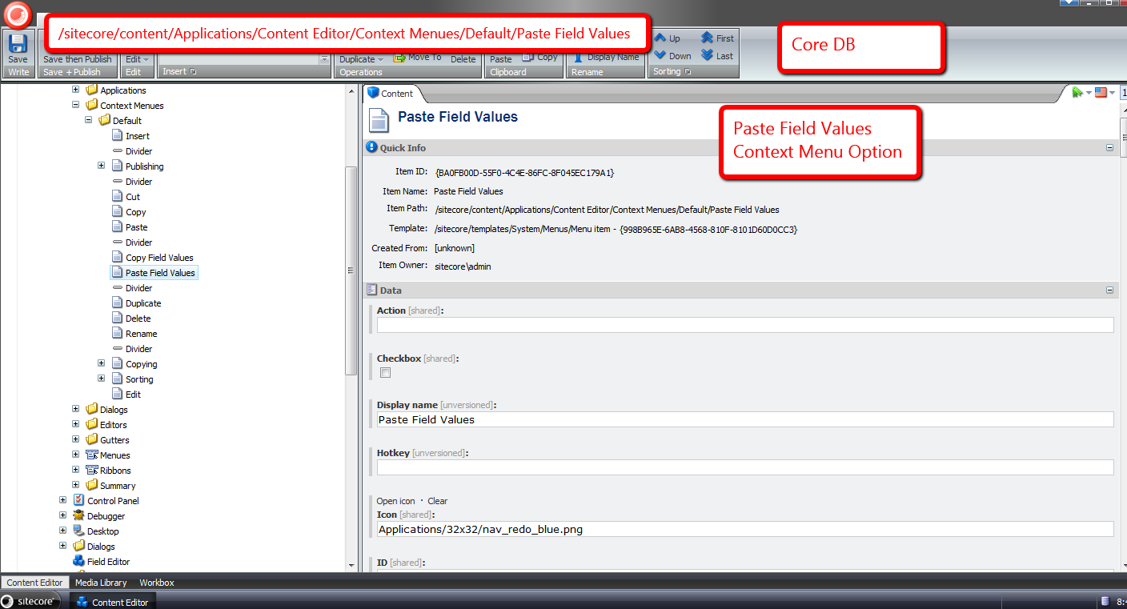Open the Duplicate dropdown in Operations

[x=361, y=59]
